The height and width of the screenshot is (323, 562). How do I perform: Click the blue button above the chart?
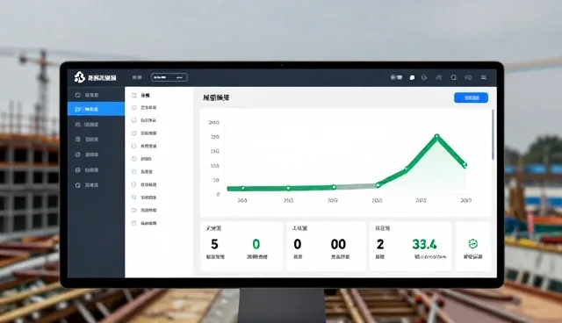pyautogui.click(x=471, y=97)
